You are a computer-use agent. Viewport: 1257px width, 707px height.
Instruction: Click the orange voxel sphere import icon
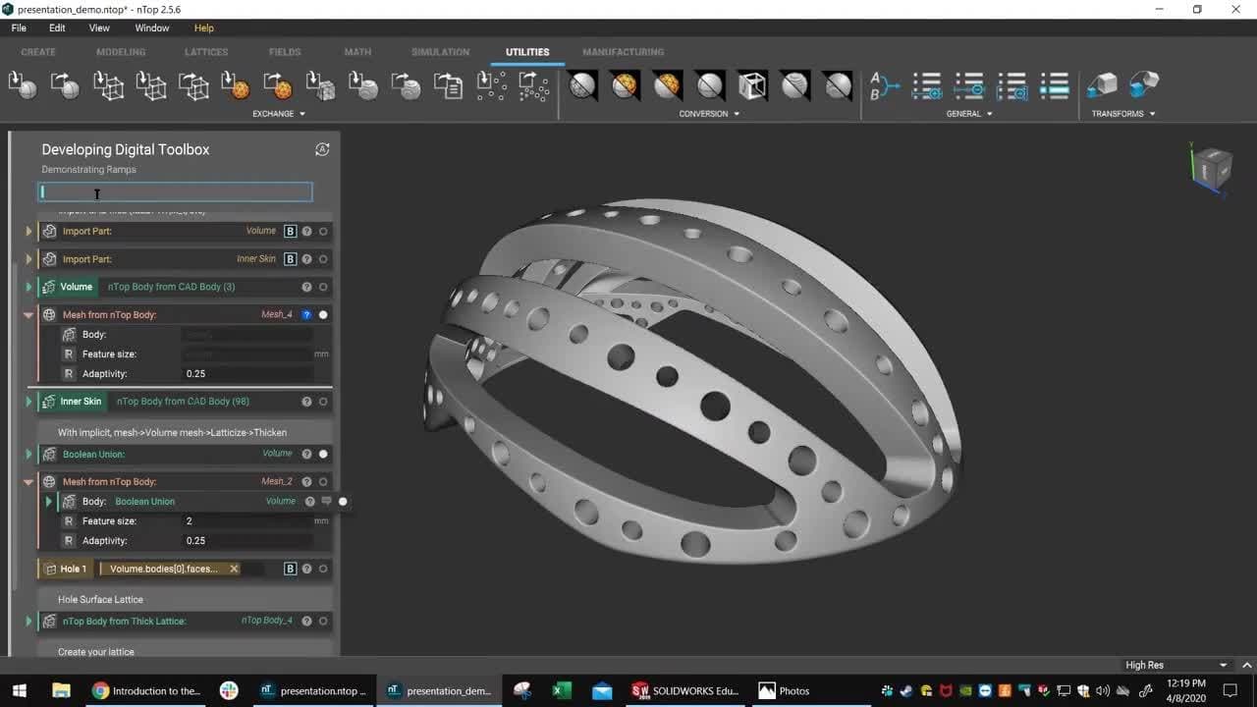(x=236, y=85)
